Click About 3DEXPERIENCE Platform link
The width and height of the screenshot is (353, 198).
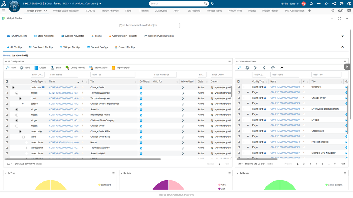(176, 195)
